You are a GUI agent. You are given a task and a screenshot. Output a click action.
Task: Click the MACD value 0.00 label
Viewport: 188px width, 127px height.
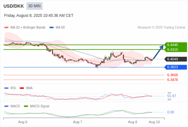(x=170, y=112)
